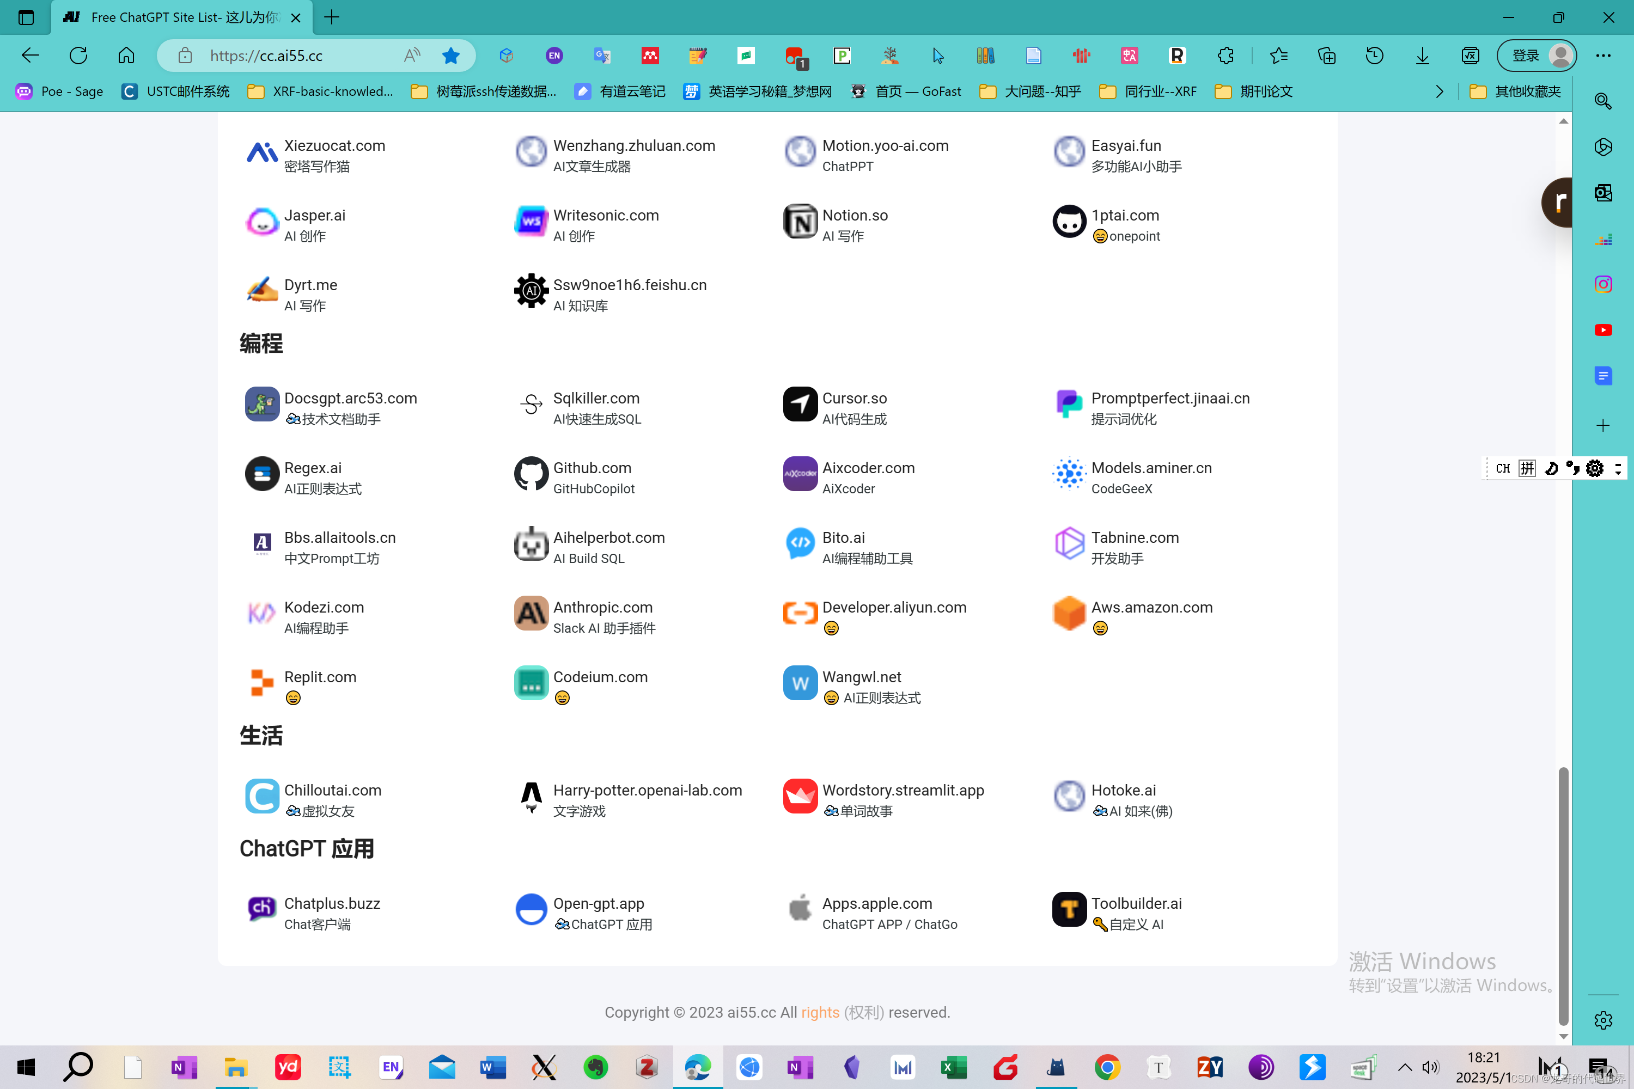This screenshot has width=1634, height=1089.
Task: Open the browser settings three-dot menu
Action: (x=1604, y=56)
